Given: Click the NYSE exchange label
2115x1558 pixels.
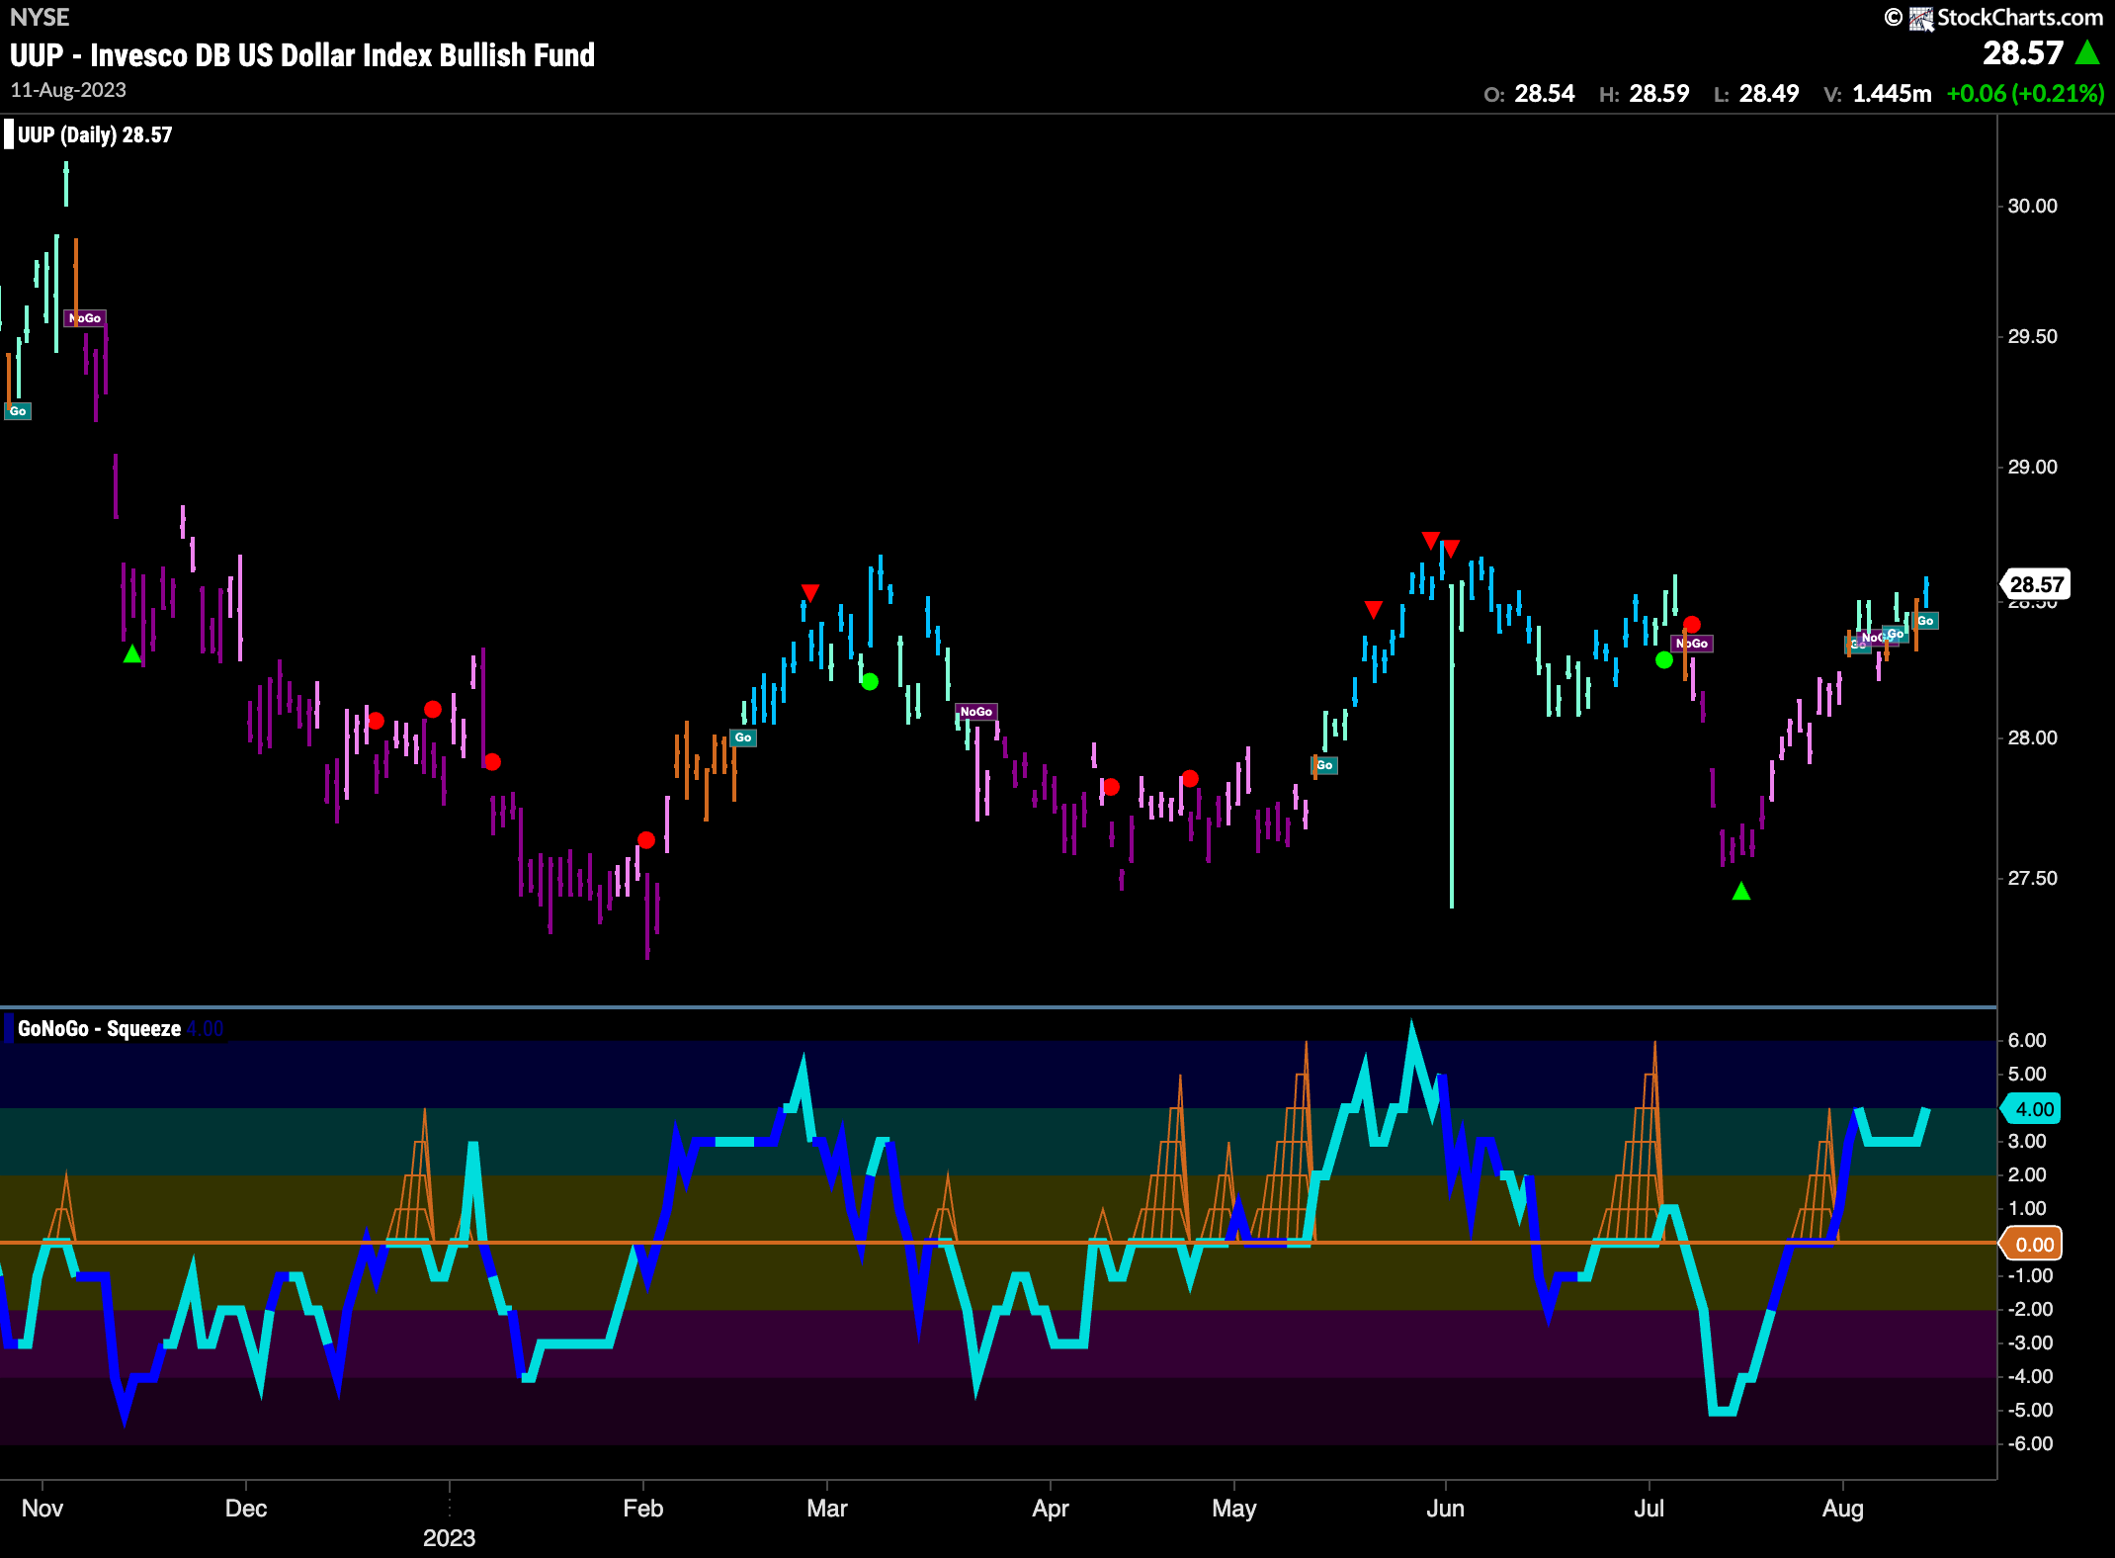Looking at the screenshot, I should click(x=40, y=17).
